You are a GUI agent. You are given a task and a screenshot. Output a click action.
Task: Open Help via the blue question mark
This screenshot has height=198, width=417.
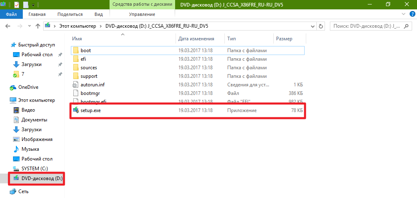point(411,14)
